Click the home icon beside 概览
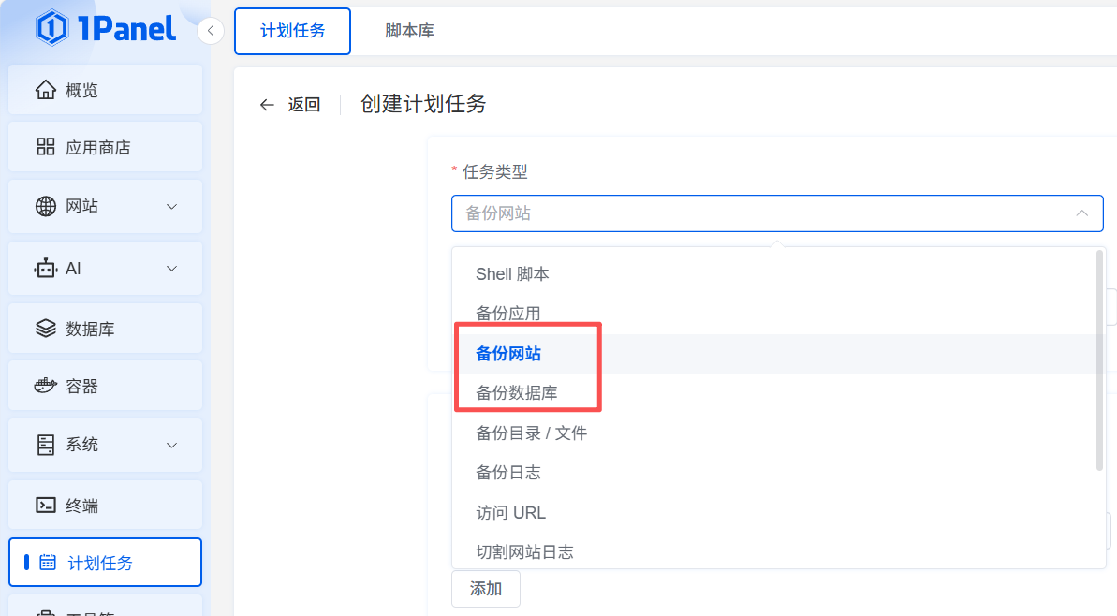The height and width of the screenshot is (616, 1117). pos(45,90)
